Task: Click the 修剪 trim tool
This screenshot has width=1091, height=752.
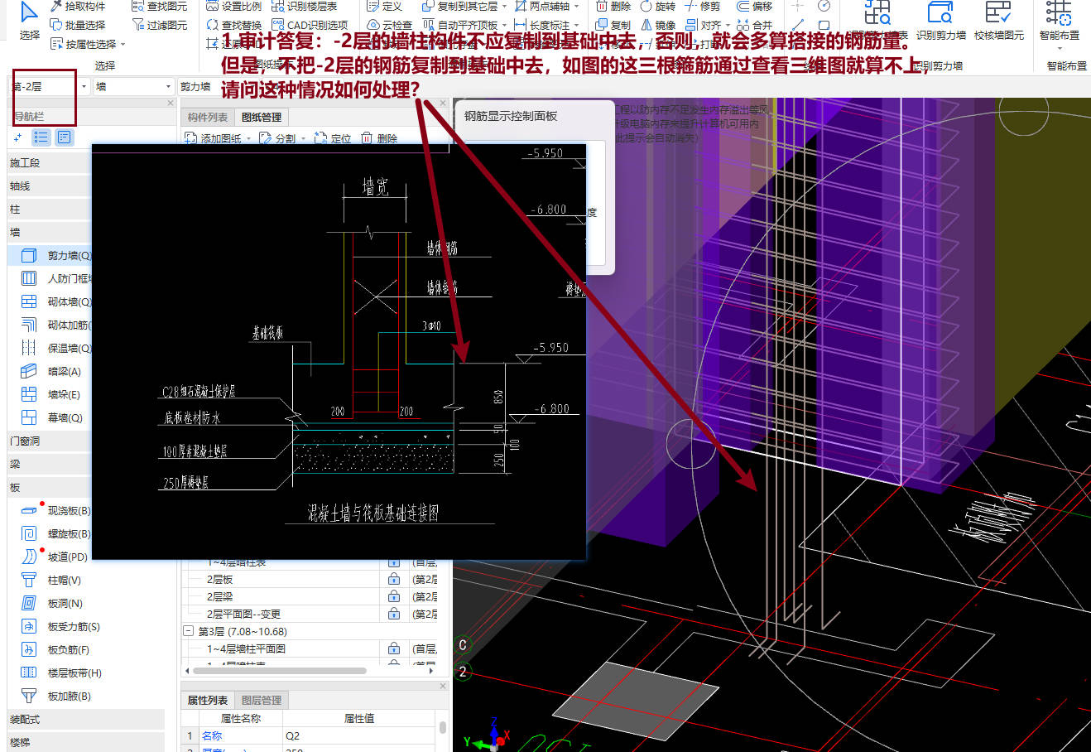Action: (x=702, y=6)
